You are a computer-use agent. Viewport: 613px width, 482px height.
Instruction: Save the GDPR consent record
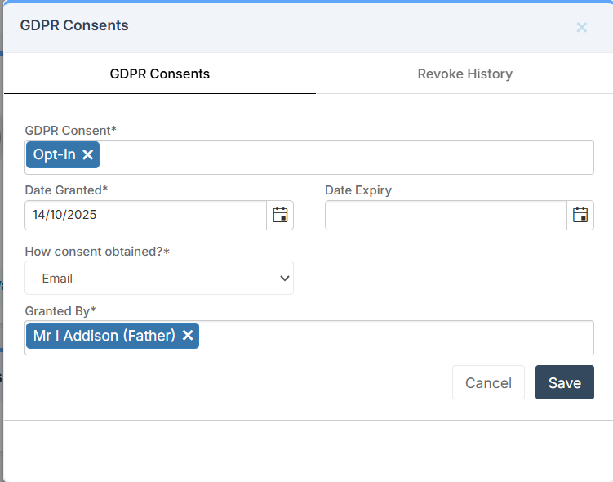click(564, 382)
